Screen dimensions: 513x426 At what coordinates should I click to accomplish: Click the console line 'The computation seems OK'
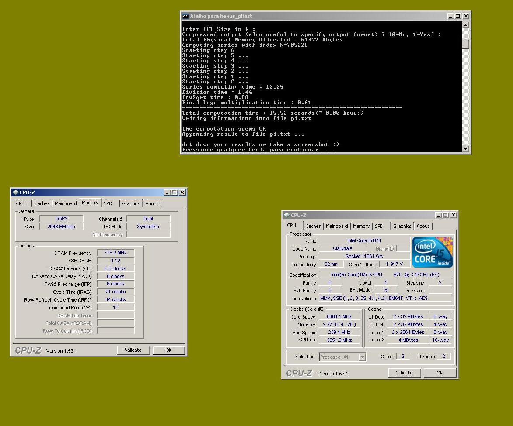click(x=224, y=129)
